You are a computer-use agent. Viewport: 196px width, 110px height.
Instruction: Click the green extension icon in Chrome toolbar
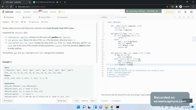click(x=172, y=7)
